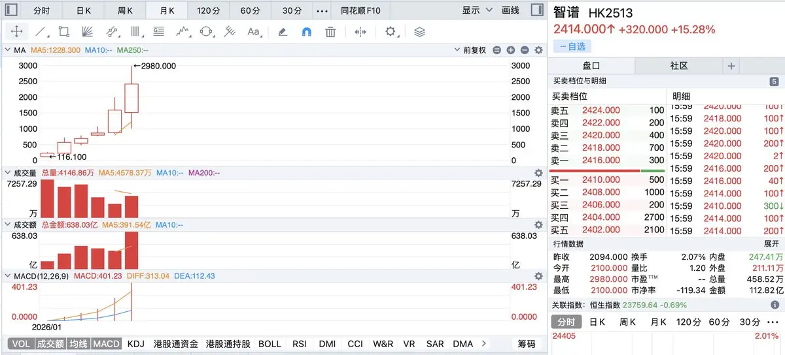Select the text annotation box tool

[158, 31]
